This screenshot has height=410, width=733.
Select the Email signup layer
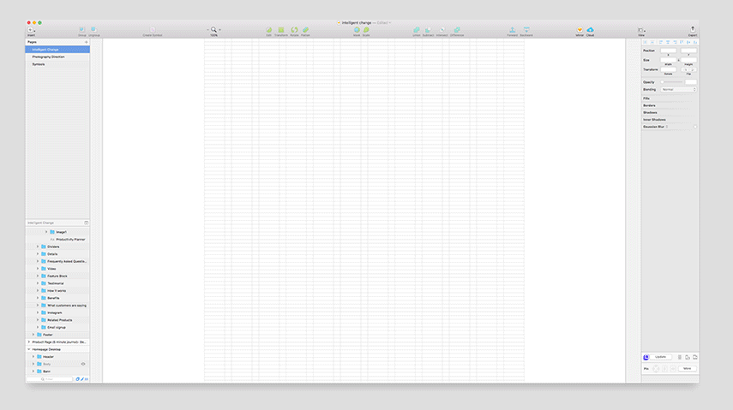coord(57,327)
